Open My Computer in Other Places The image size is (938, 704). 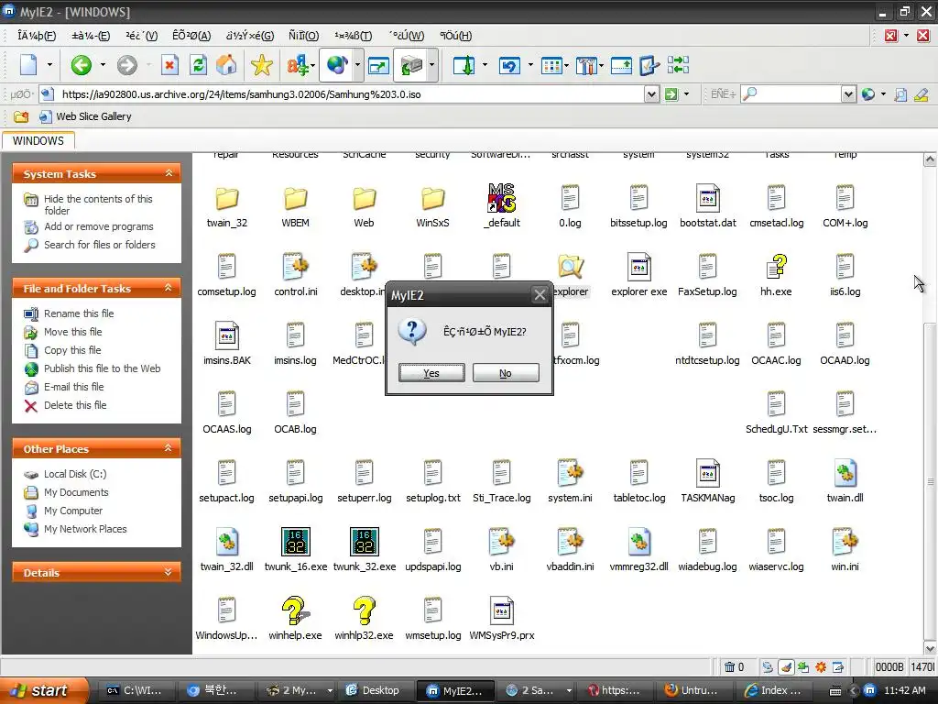73,511
